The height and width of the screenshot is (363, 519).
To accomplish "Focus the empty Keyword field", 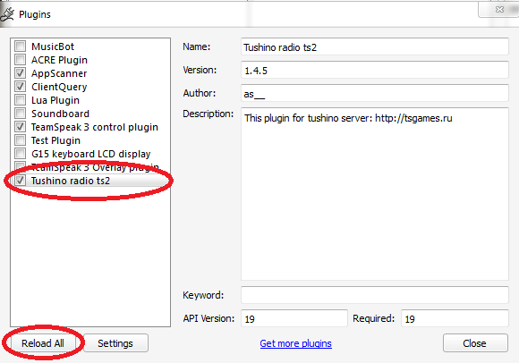I will tap(374, 295).
